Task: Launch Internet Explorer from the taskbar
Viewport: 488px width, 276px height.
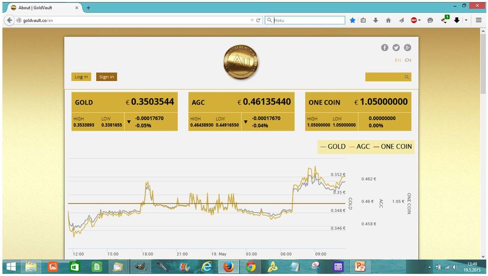Action: [x=206, y=267]
